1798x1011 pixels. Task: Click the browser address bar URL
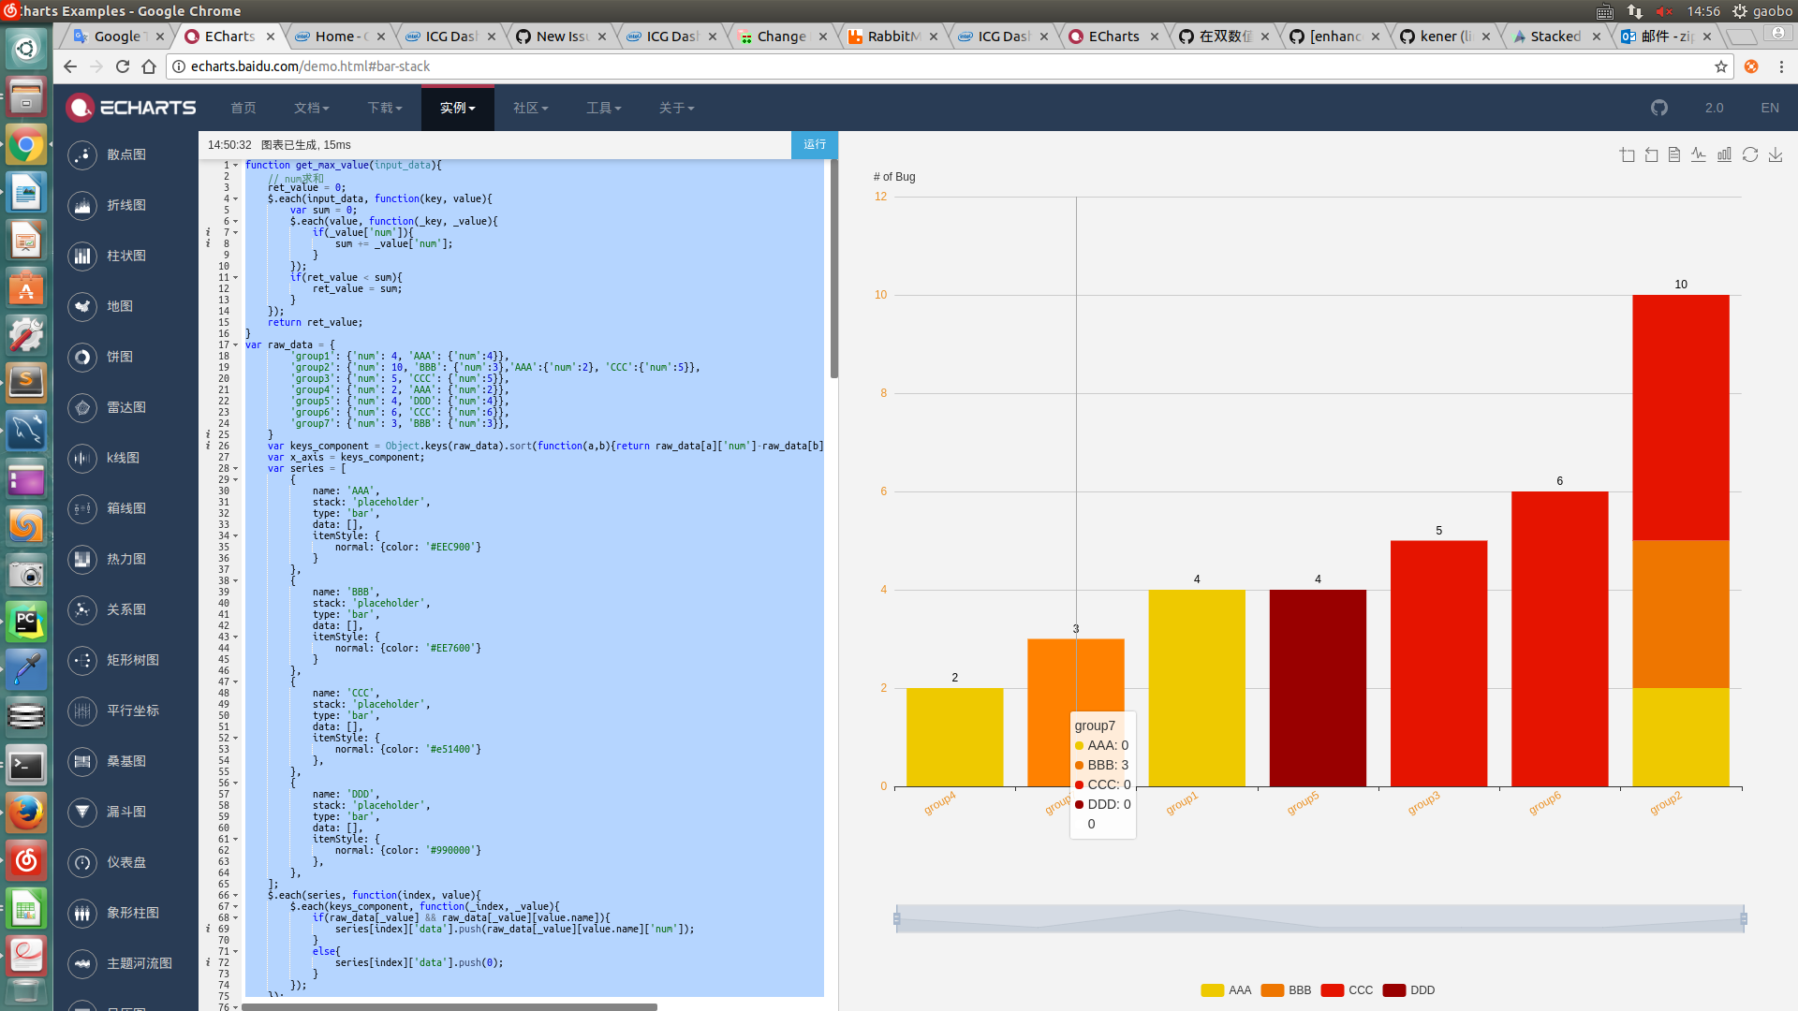[310, 66]
